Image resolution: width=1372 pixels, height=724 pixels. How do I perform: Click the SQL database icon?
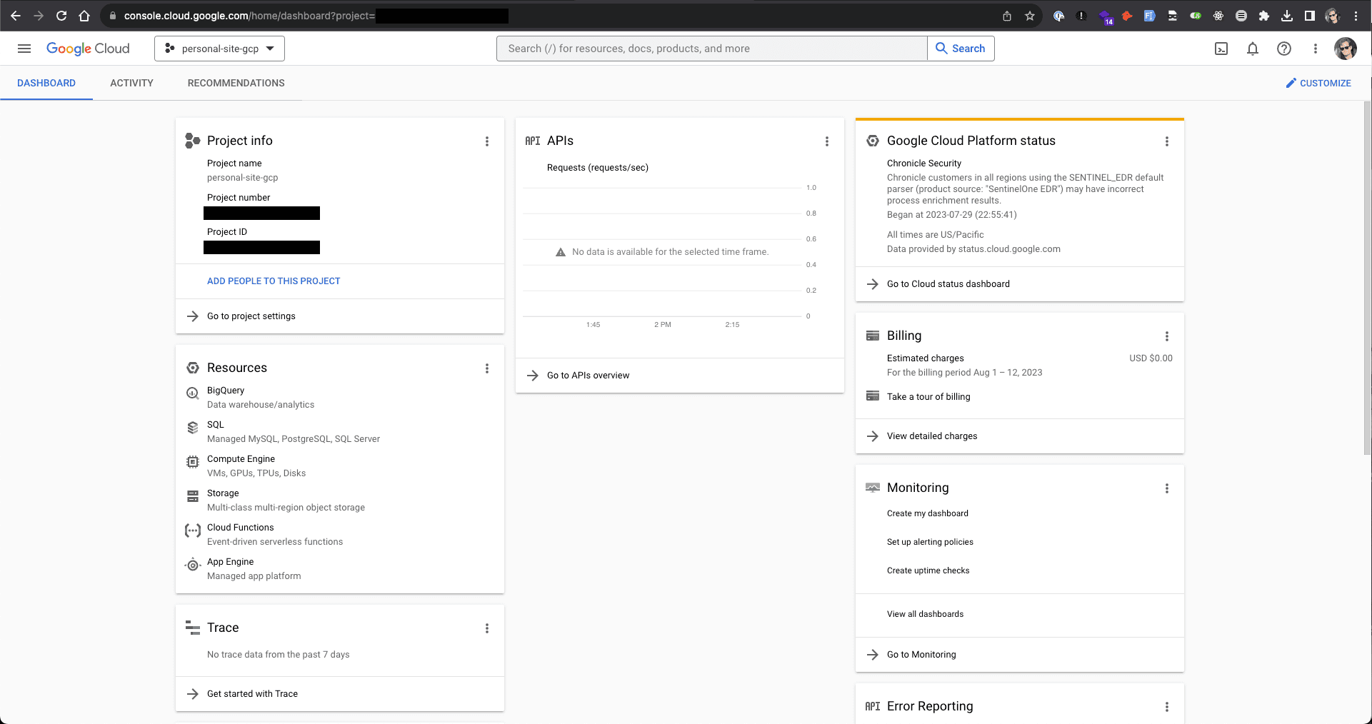(x=193, y=428)
